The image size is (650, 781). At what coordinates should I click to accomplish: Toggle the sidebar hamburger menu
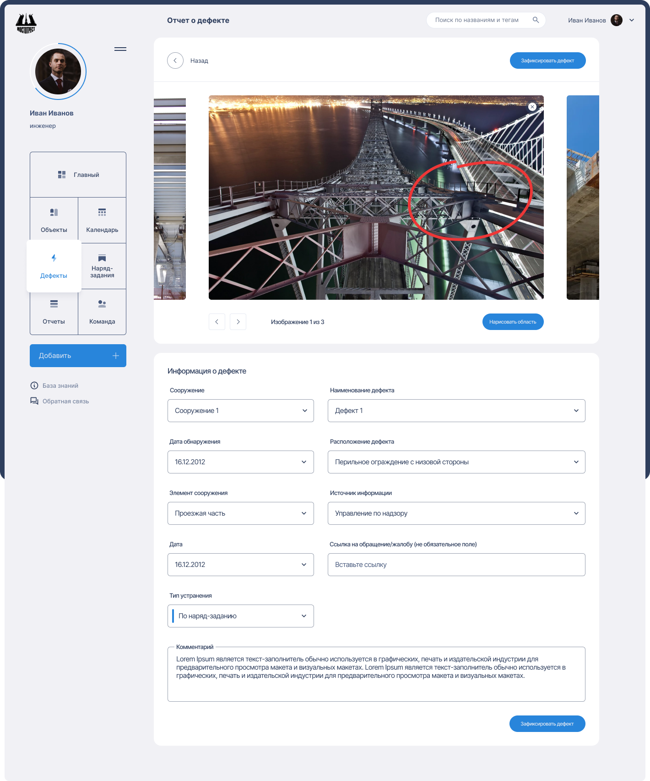pos(120,49)
